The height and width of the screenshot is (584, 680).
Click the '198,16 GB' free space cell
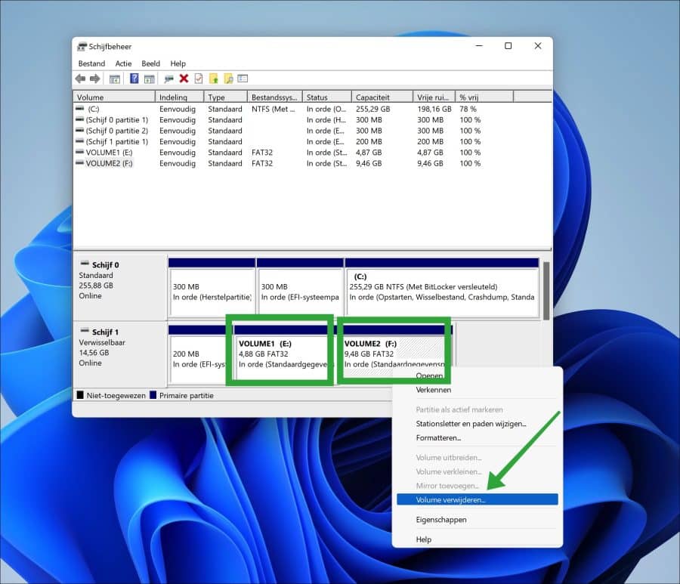pyautogui.click(x=434, y=109)
